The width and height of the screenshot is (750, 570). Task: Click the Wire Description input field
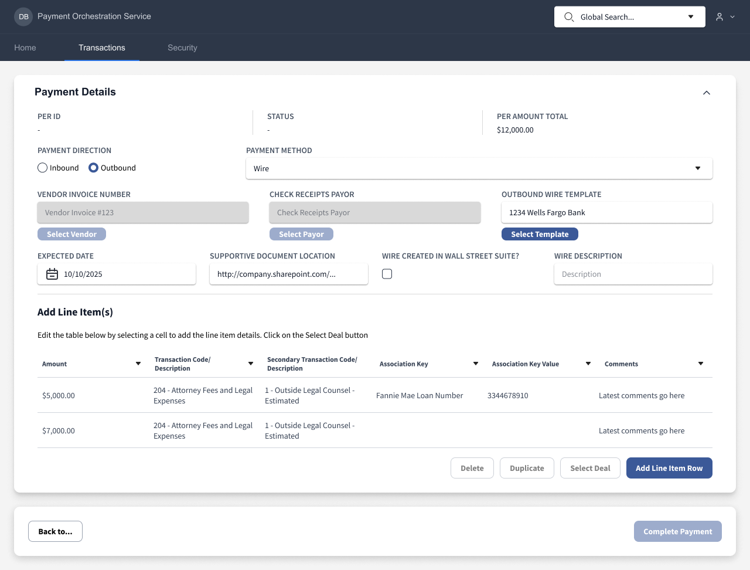(633, 274)
